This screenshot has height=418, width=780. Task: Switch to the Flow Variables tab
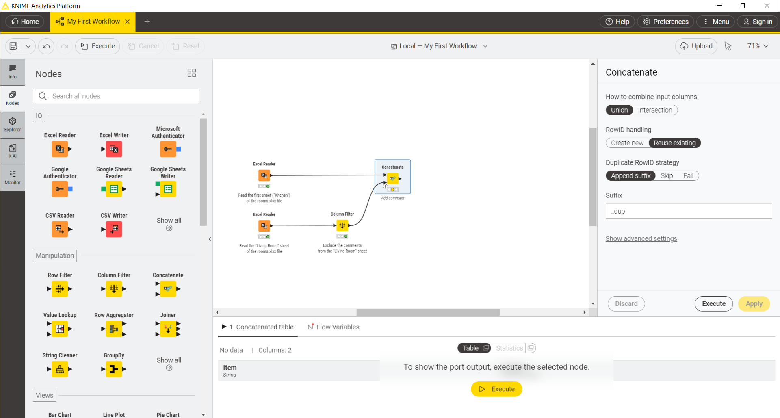click(338, 327)
